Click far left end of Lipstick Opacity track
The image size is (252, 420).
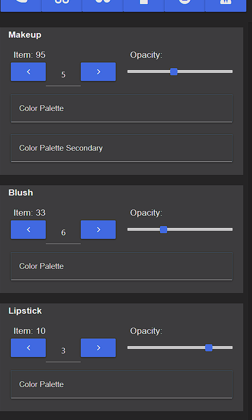(129, 348)
